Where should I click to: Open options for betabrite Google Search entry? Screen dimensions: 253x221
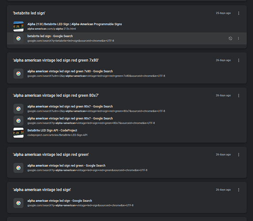(x=238, y=38)
